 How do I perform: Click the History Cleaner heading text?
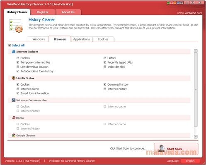click(41, 20)
